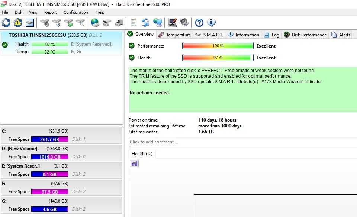
Task: Switch to the Temperature tab
Action: [175, 35]
